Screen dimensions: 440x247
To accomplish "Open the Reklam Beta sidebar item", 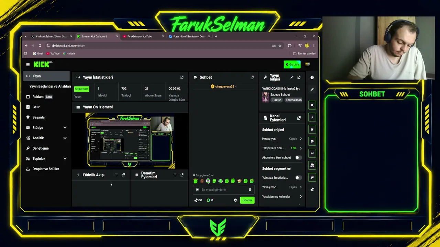I will point(46,97).
